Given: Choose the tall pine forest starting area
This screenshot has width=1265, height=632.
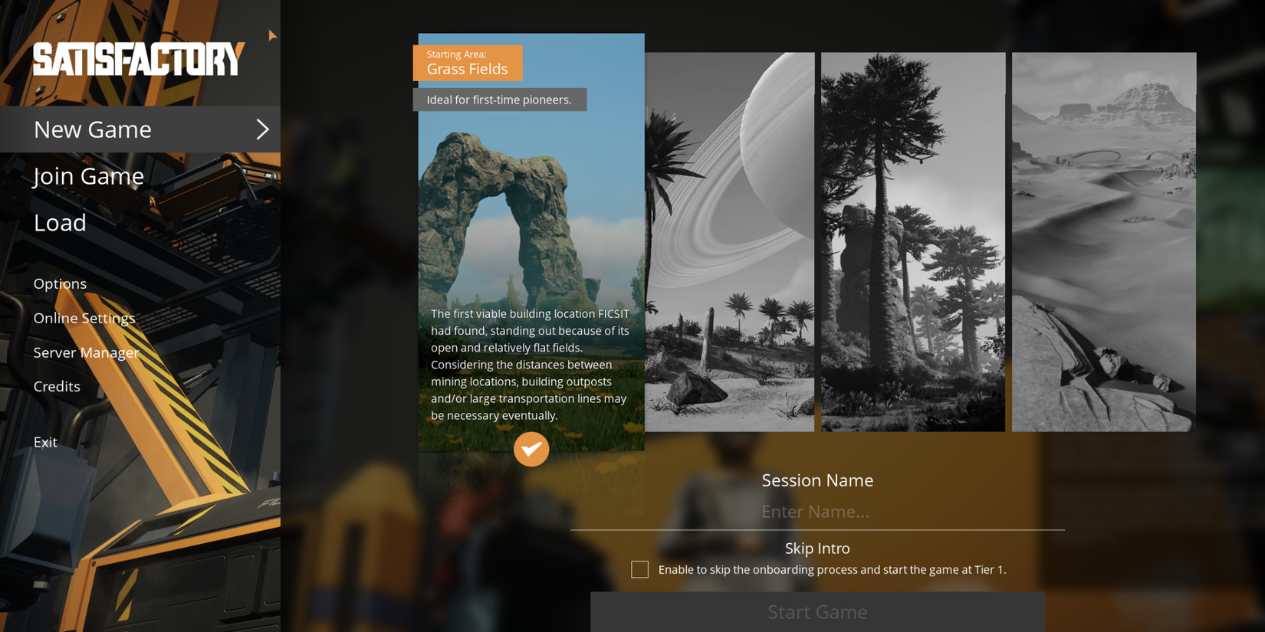Looking at the screenshot, I should point(912,241).
